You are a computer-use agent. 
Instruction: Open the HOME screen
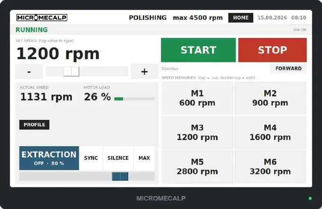[241, 17]
